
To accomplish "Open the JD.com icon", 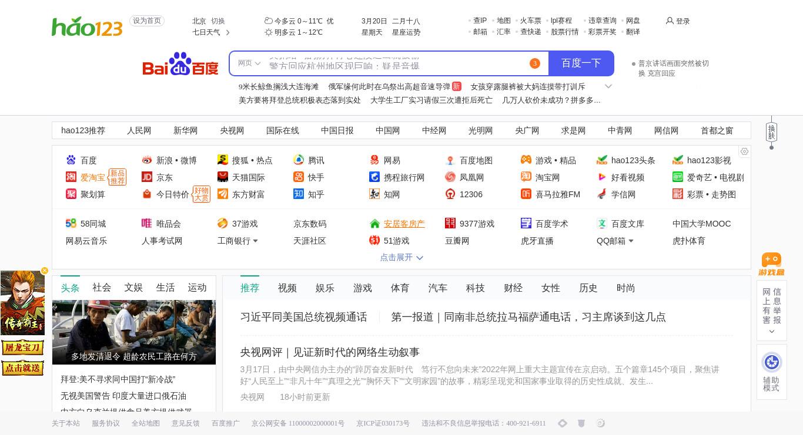I will pos(147,177).
